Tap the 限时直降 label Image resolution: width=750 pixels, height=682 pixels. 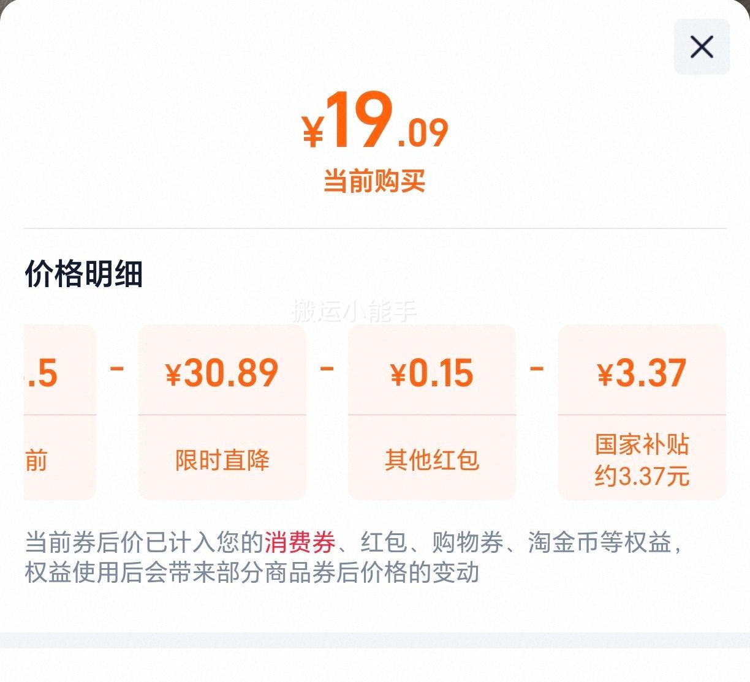click(222, 460)
